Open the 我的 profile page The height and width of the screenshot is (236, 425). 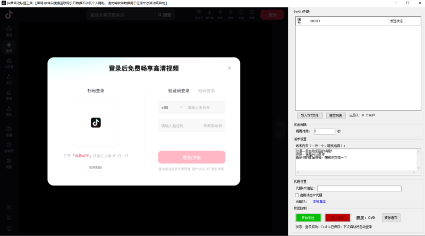click(x=9, y=111)
